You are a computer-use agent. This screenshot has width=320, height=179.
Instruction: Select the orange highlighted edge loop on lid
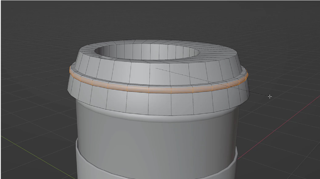click(159, 89)
